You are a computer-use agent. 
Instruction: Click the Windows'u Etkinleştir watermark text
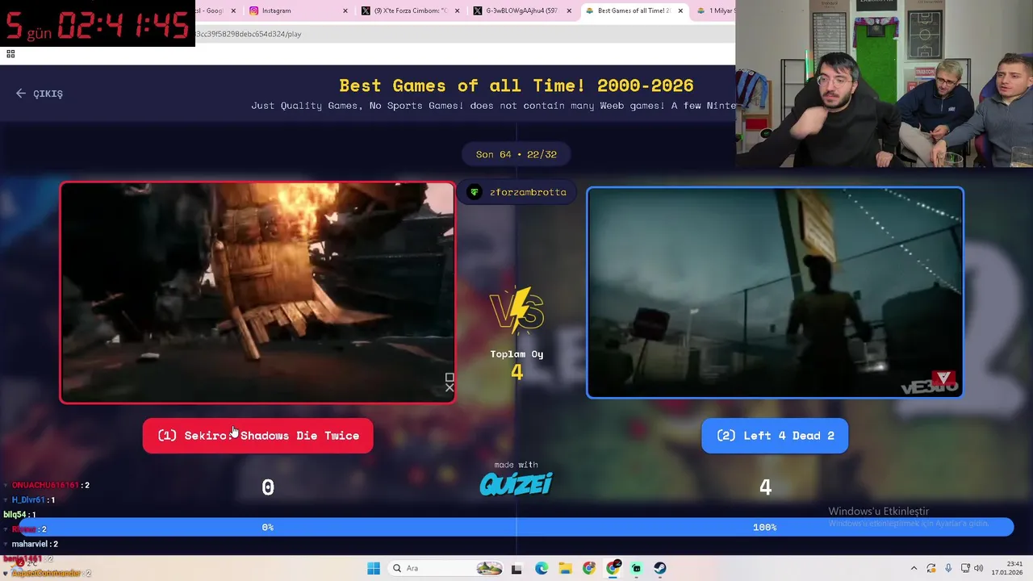click(x=879, y=512)
